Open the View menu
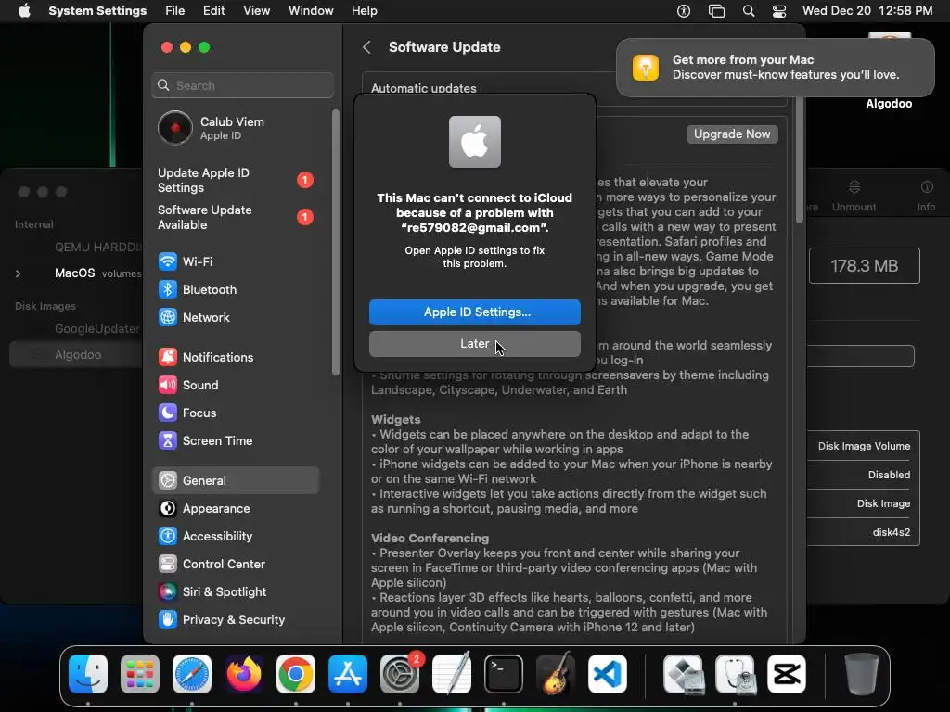Screen dimensions: 950x712 (x=256, y=11)
